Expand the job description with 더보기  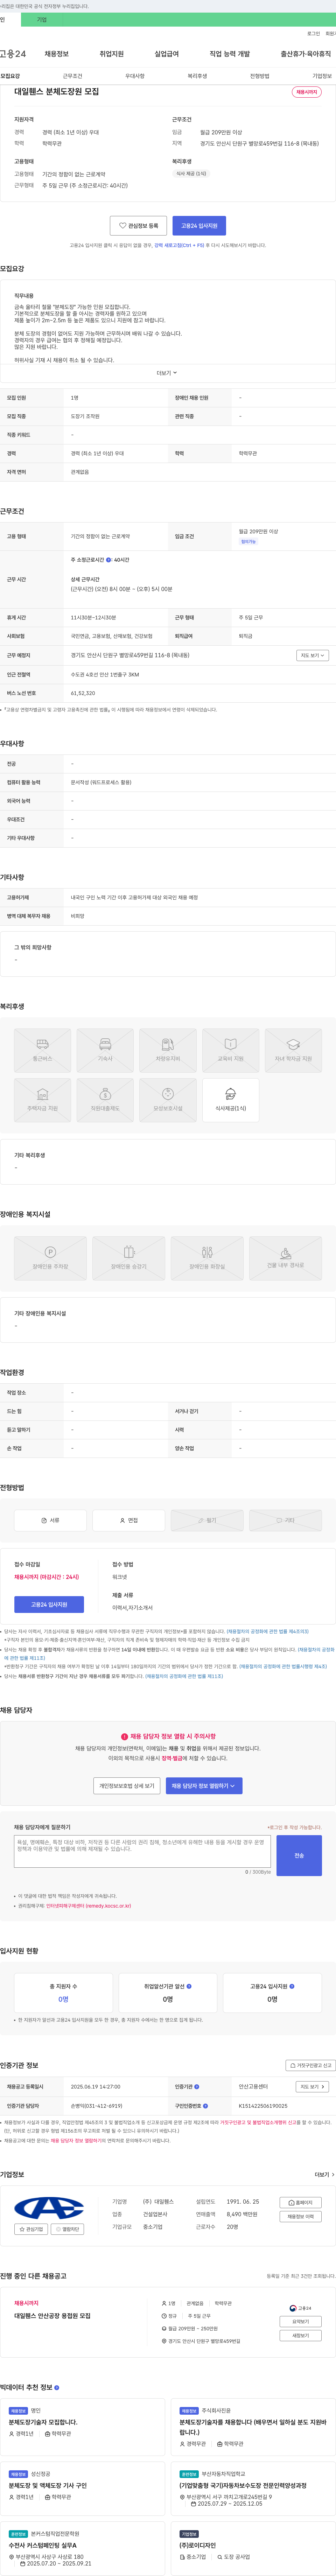[167, 373]
